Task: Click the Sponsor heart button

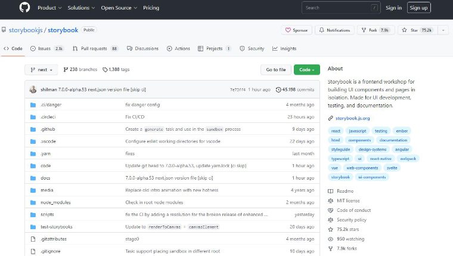Action: (296, 30)
